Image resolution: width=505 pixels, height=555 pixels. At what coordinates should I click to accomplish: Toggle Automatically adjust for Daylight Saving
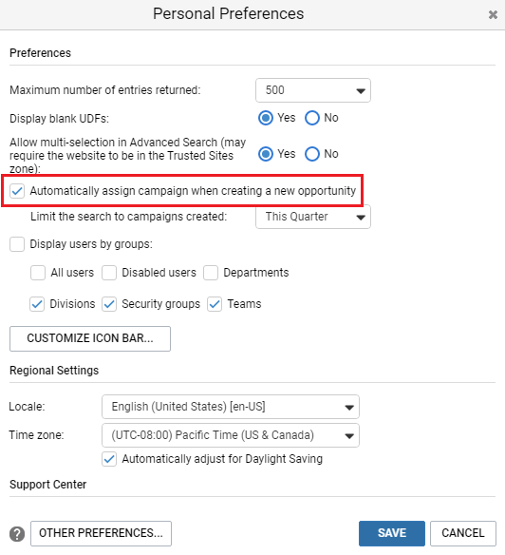pyautogui.click(x=109, y=459)
